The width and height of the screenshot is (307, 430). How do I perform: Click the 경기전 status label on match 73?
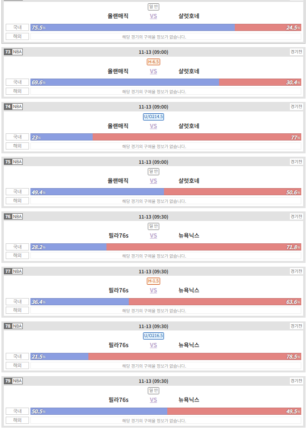click(x=297, y=51)
